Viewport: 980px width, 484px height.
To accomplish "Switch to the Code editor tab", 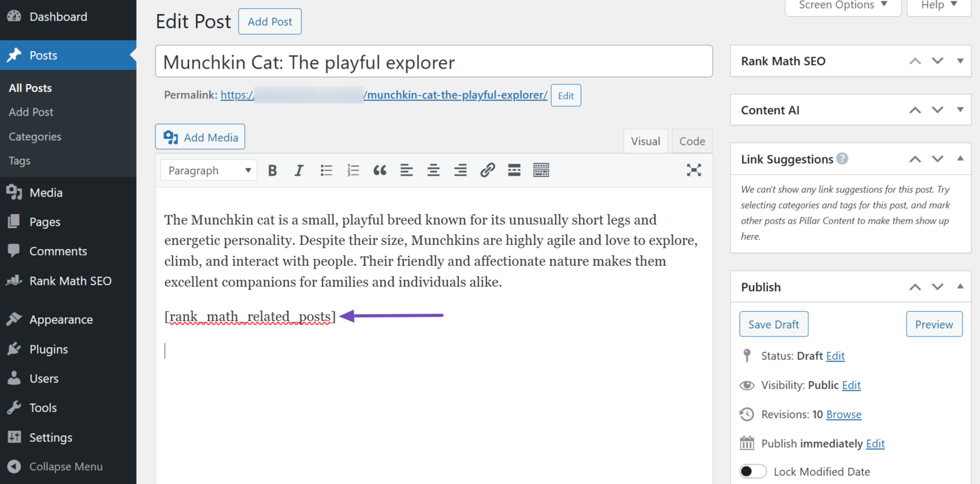I will click(692, 141).
